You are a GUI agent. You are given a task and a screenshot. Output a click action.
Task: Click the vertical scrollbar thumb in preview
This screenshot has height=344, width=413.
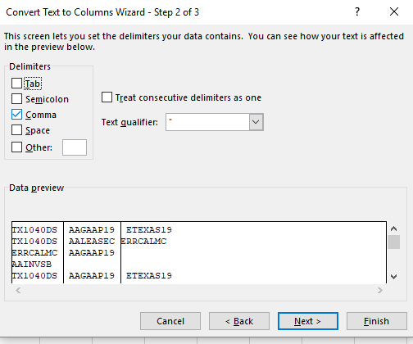[x=393, y=242]
